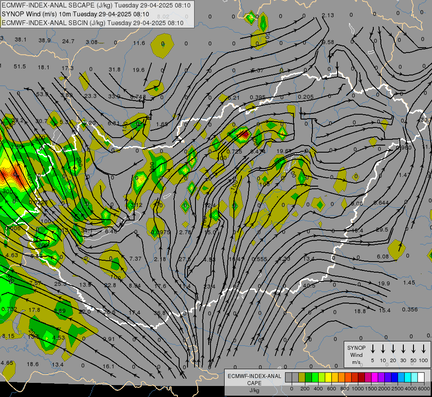Click the map value 9.06

tap(357, 204)
